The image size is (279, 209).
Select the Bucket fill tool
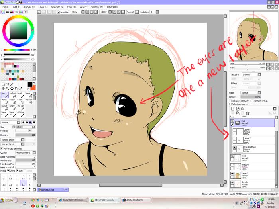coord(5,108)
